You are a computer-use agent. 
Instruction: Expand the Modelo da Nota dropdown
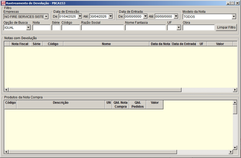[x=234, y=17]
